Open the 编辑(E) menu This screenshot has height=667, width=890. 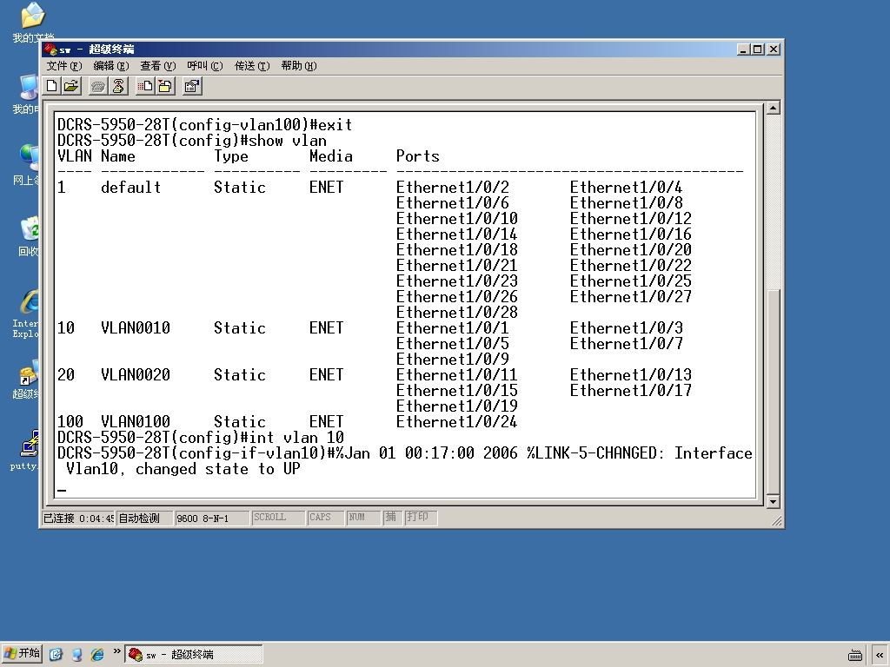click(x=111, y=66)
